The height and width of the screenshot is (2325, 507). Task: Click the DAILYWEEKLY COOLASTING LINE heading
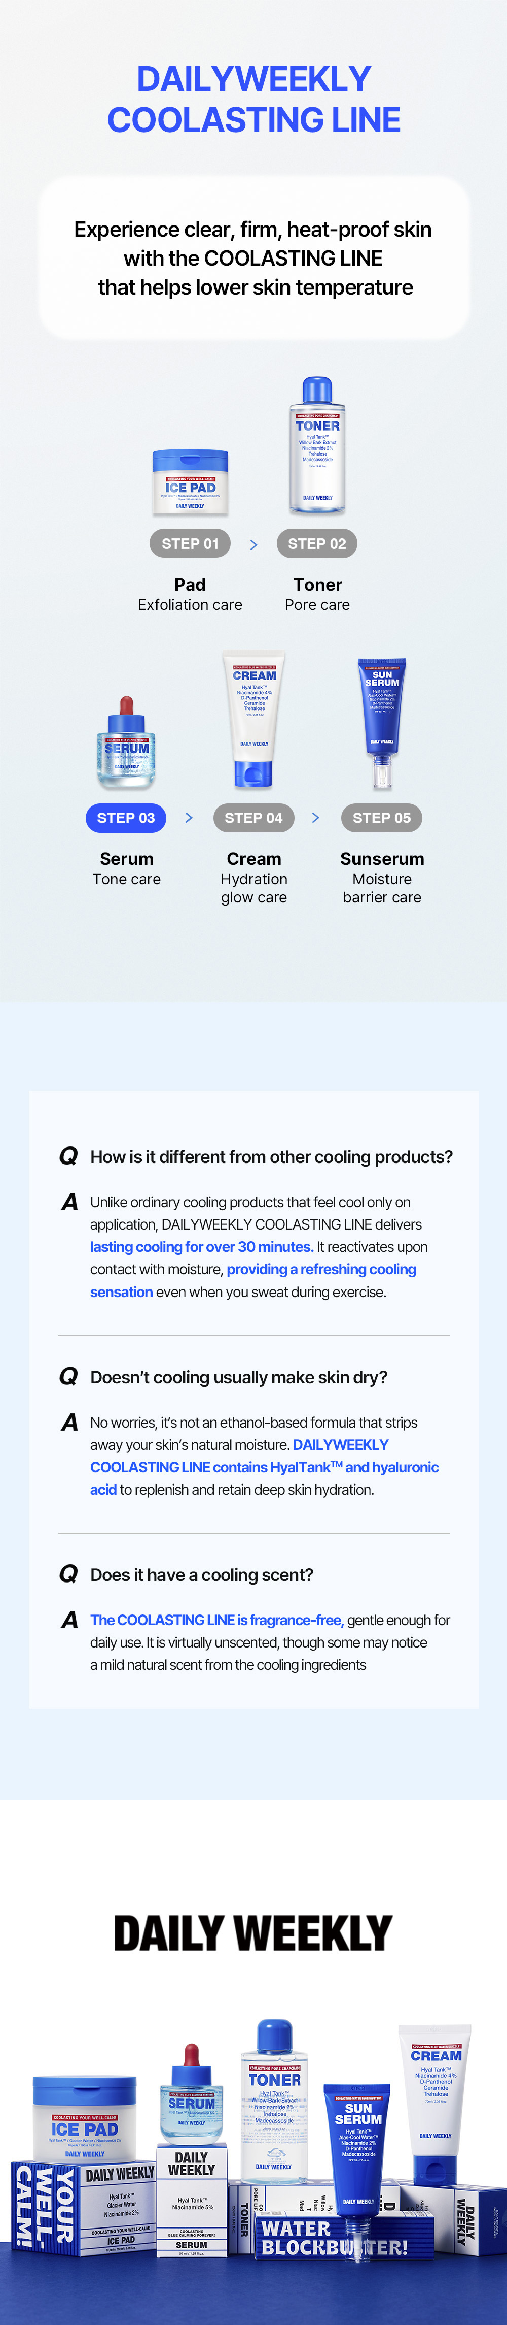[x=254, y=99]
